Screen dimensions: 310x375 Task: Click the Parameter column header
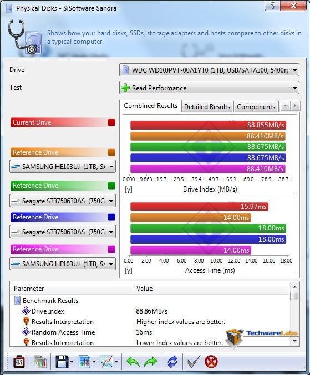click(x=72, y=289)
